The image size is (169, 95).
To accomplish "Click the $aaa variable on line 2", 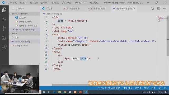I will point(60,21).
